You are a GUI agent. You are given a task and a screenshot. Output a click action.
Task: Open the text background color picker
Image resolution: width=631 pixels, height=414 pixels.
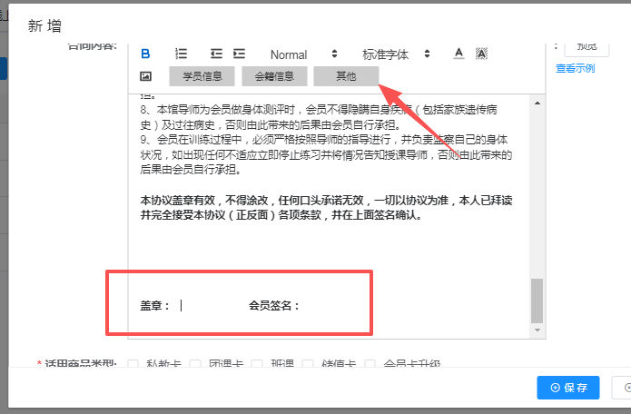coord(482,54)
